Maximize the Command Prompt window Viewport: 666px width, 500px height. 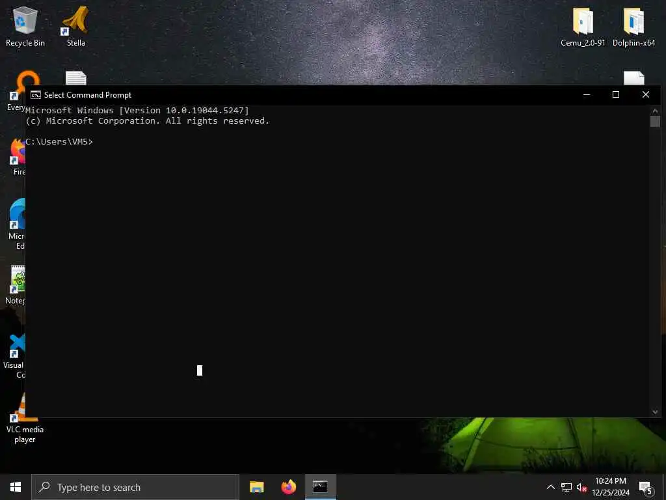coord(616,95)
